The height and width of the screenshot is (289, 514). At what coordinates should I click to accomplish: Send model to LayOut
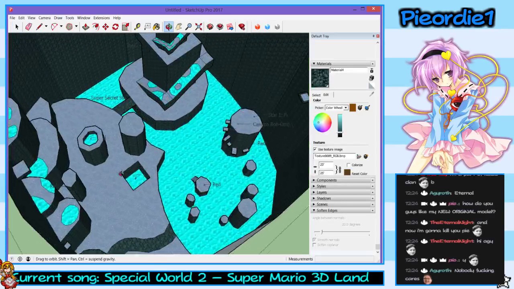pyautogui.click(x=230, y=27)
